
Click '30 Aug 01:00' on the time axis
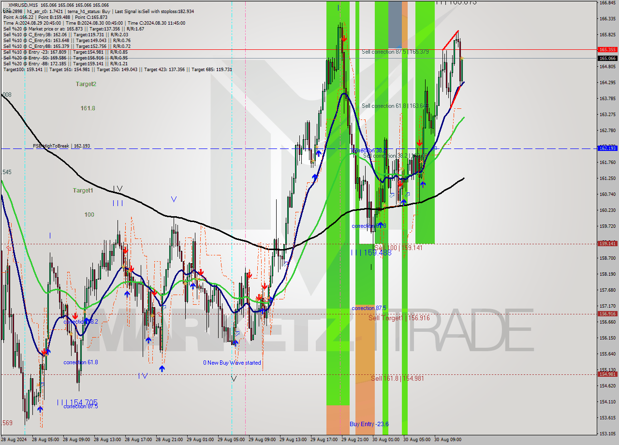tap(386, 440)
